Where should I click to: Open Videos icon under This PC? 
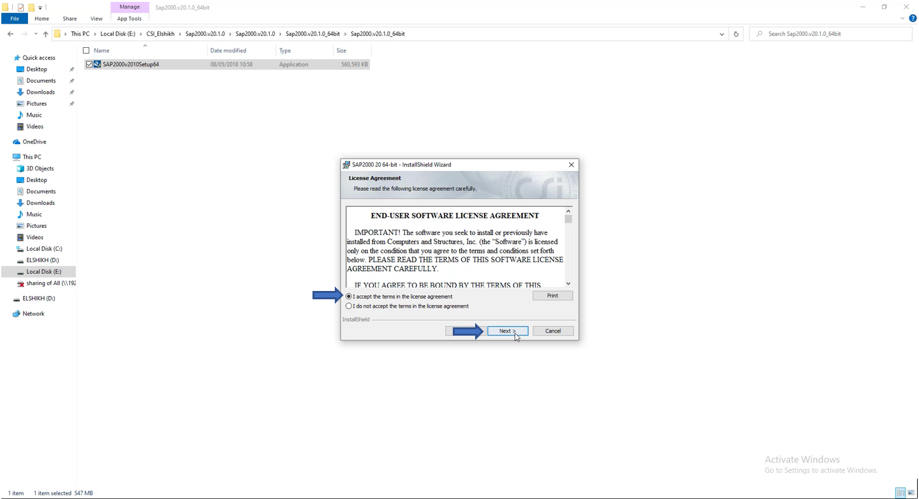click(x=20, y=237)
